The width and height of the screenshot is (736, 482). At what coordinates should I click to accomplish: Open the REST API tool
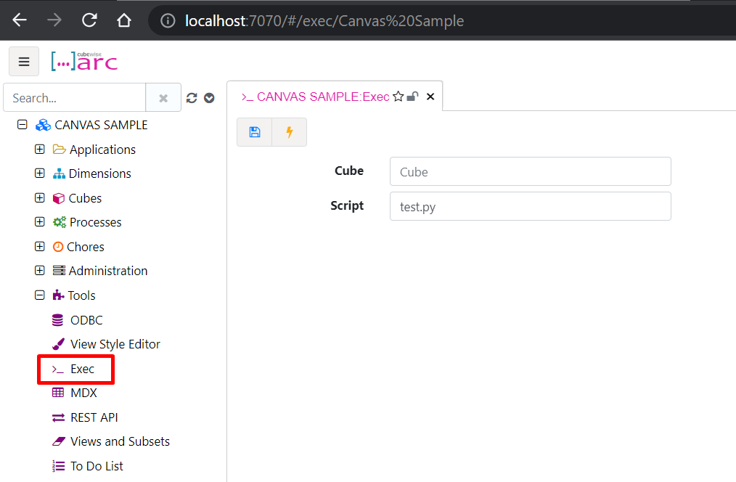[x=94, y=417]
